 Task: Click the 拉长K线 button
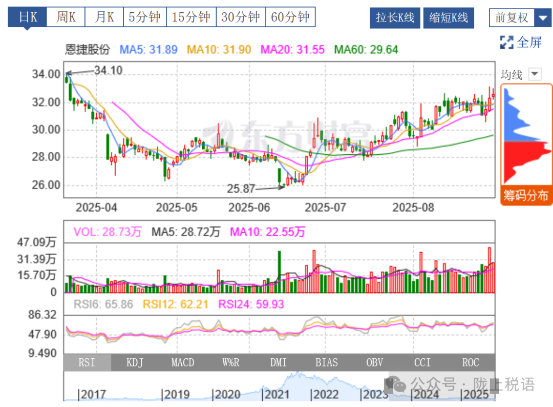click(x=395, y=18)
